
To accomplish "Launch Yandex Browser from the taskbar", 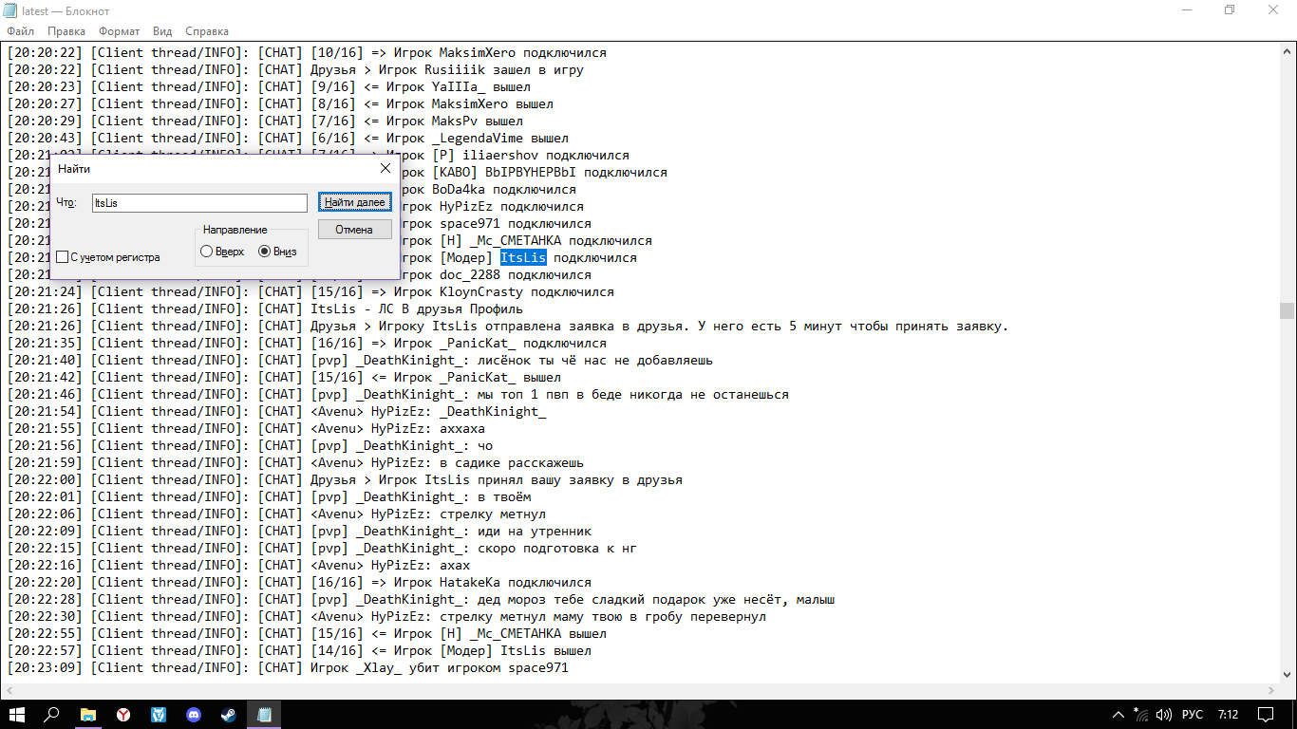I will (x=123, y=714).
